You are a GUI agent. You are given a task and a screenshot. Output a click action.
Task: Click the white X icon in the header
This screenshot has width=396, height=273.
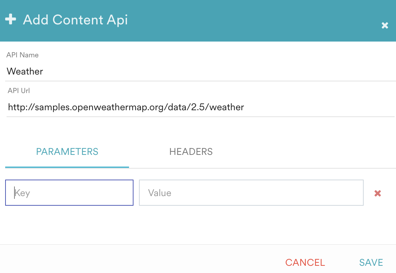(x=385, y=25)
